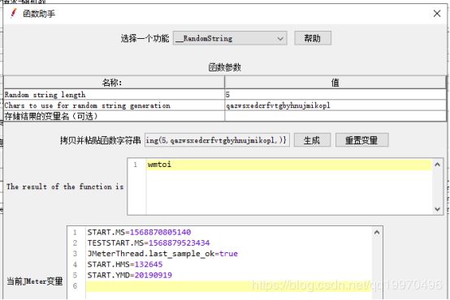Click the 值 column header
The height and width of the screenshot is (300, 450).
coord(335,83)
